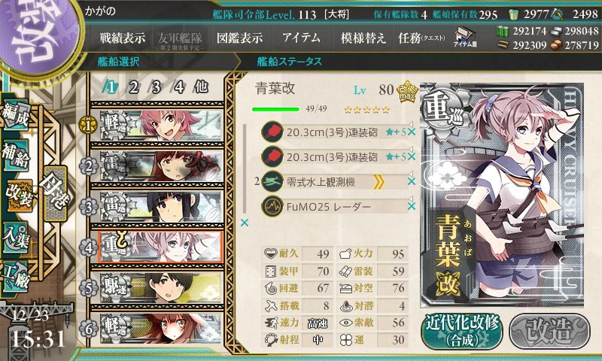Open the 図鑑表示 encyclopedia menu

[x=239, y=38]
